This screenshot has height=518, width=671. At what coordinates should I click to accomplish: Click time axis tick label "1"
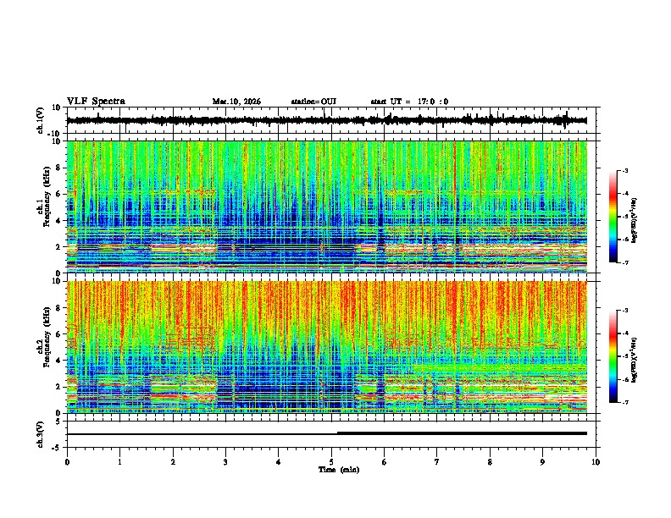click(x=119, y=462)
